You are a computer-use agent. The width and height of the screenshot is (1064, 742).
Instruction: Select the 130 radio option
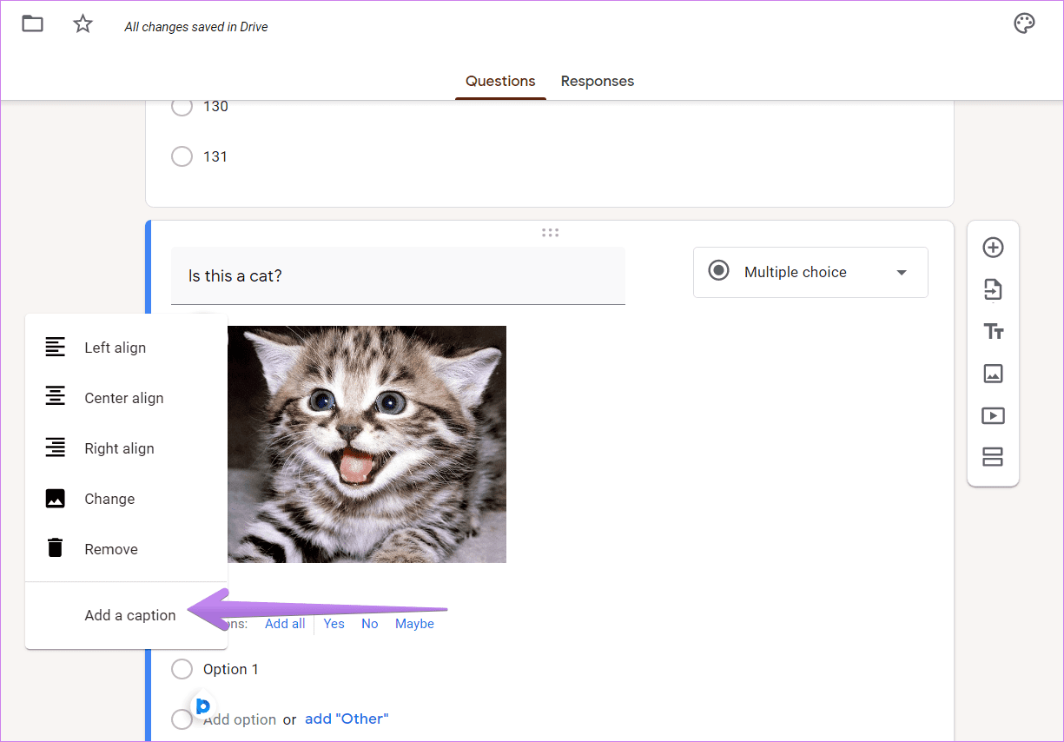tap(182, 106)
